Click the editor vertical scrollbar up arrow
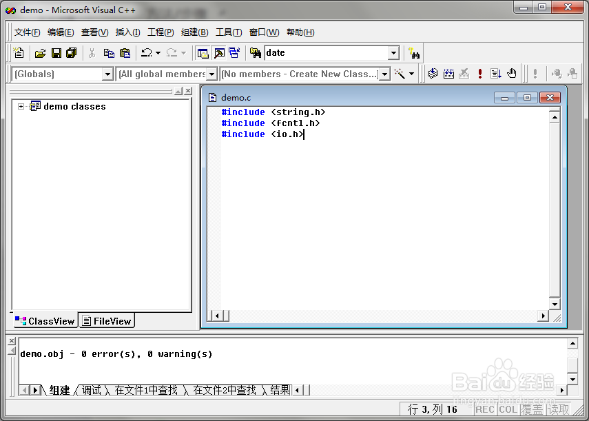Screen dimensions: 589x421 tap(555, 117)
